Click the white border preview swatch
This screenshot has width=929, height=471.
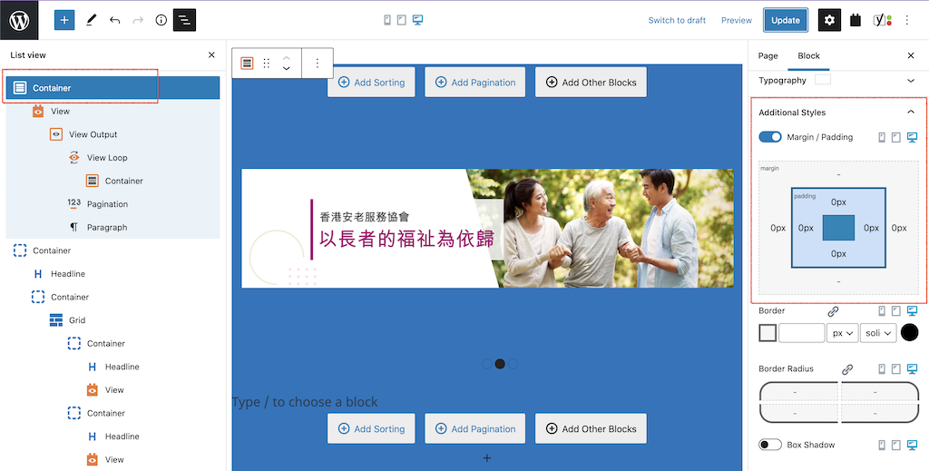coord(768,333)
